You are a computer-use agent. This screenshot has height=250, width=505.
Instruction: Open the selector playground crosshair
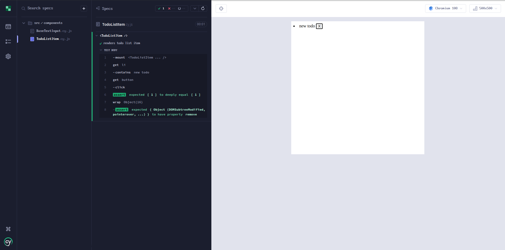click(x=221, y=9)
